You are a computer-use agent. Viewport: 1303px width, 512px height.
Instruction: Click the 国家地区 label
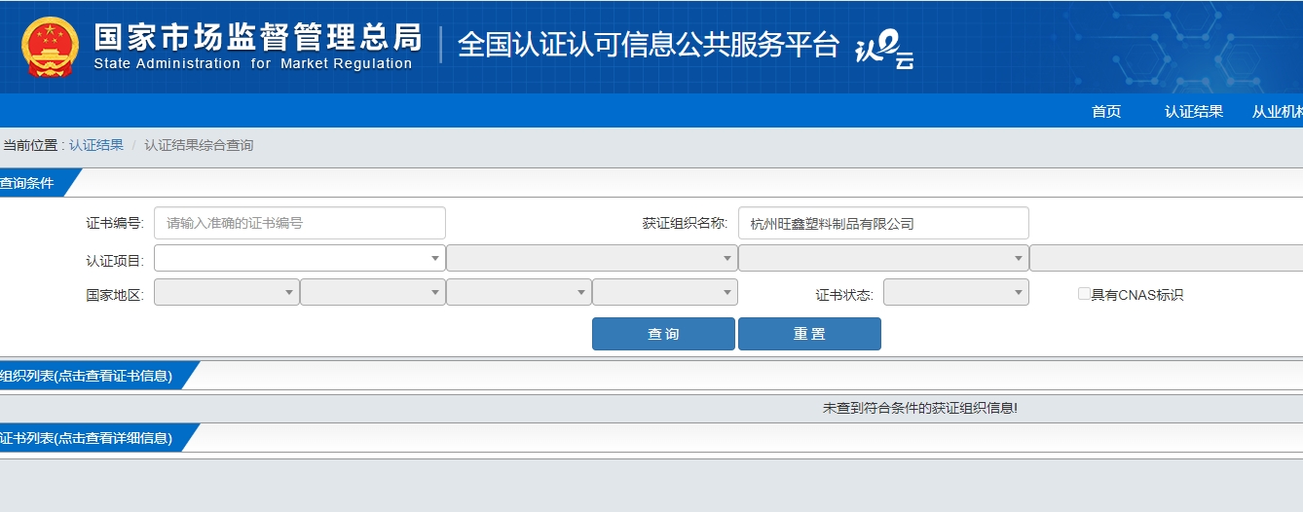(115, 294)
